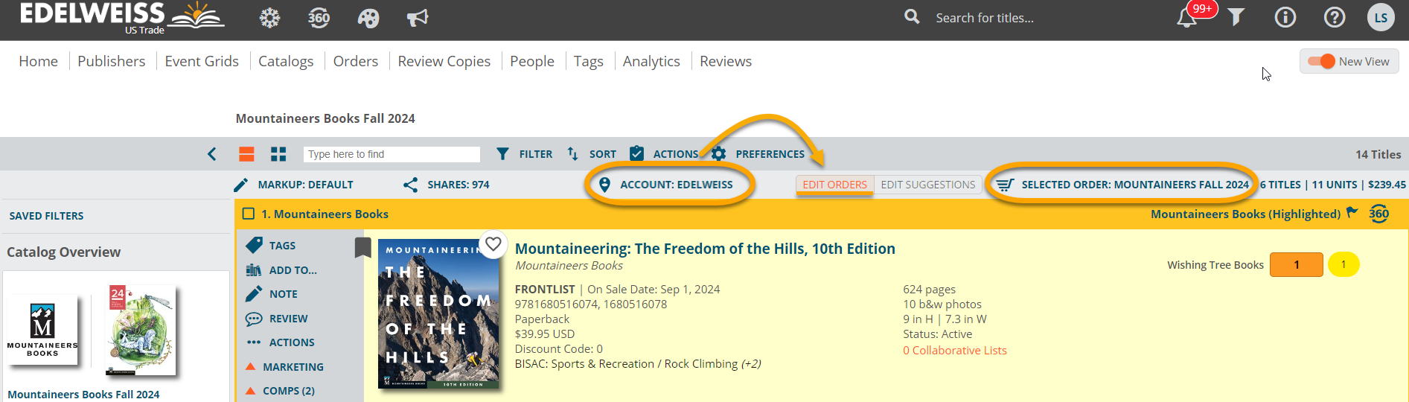Open the megaphone announcements icon
This screenshot has width=1409, height=402.
click(418, 18)
